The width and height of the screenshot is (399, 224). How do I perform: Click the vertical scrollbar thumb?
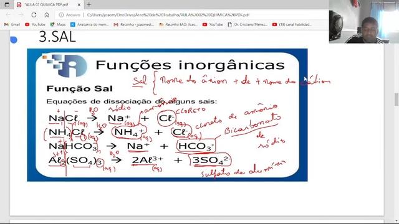397,100
